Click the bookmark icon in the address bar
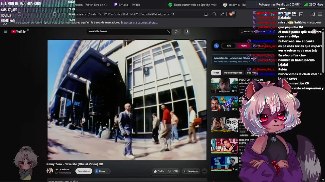Image resolution: width=325 pixels, height=182 pixels. (55, 14)
